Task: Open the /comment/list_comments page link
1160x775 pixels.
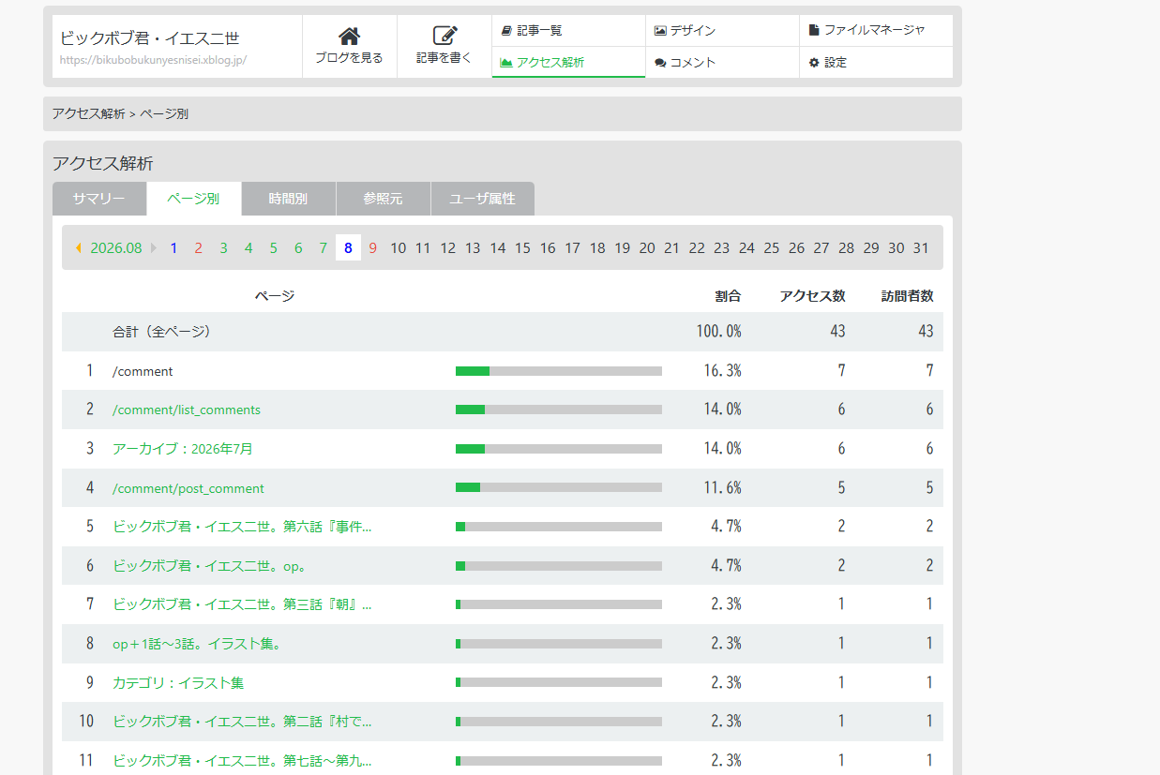Action: [187, 410]
